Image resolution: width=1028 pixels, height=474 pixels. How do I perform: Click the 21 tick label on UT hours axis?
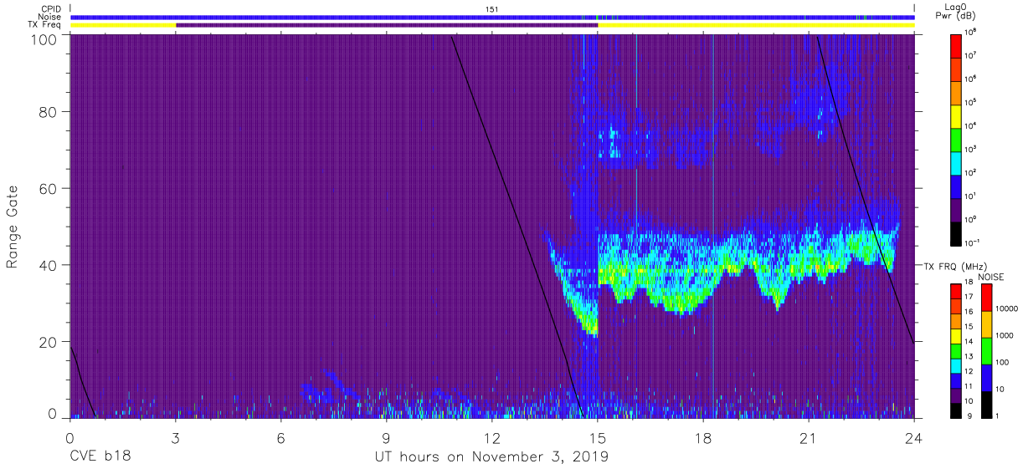tap(809, 437)
